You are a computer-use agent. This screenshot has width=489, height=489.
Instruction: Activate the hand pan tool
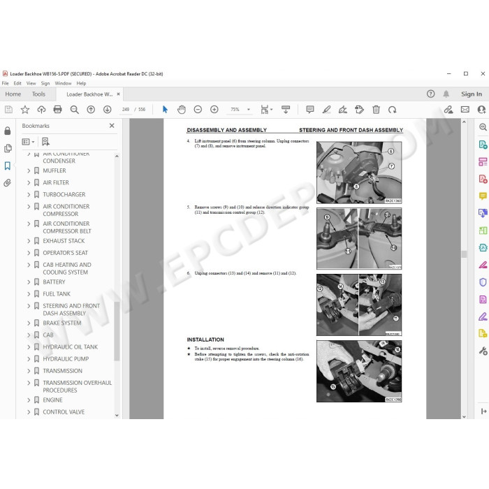(182, 110)
